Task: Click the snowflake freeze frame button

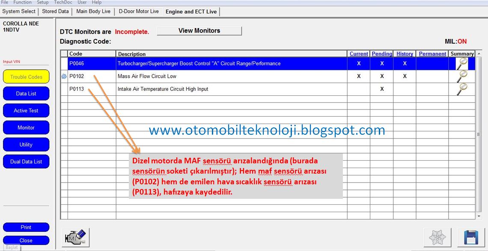Action: tap(437, 237)
